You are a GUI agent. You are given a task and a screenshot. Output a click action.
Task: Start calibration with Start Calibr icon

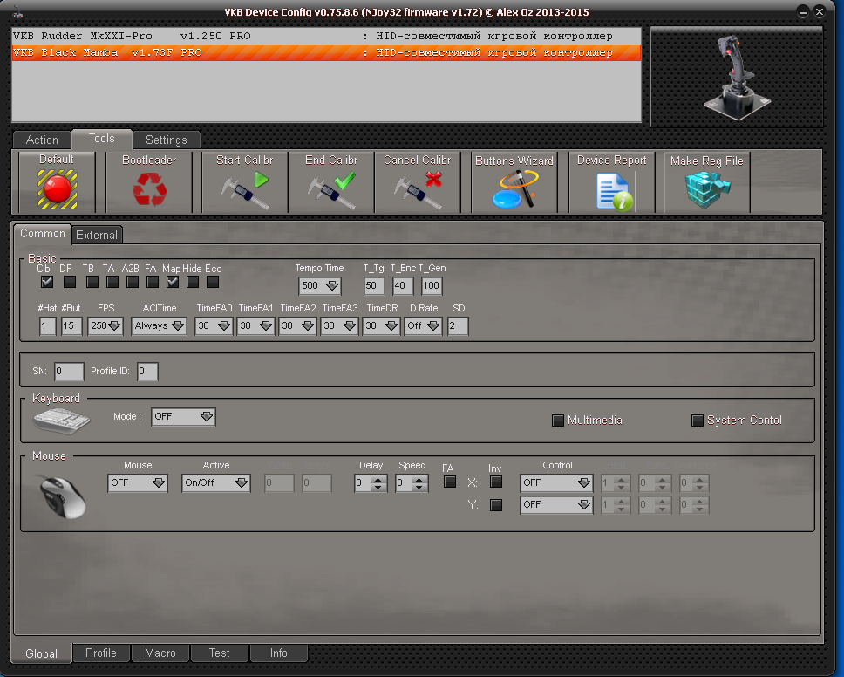(245, 189)
